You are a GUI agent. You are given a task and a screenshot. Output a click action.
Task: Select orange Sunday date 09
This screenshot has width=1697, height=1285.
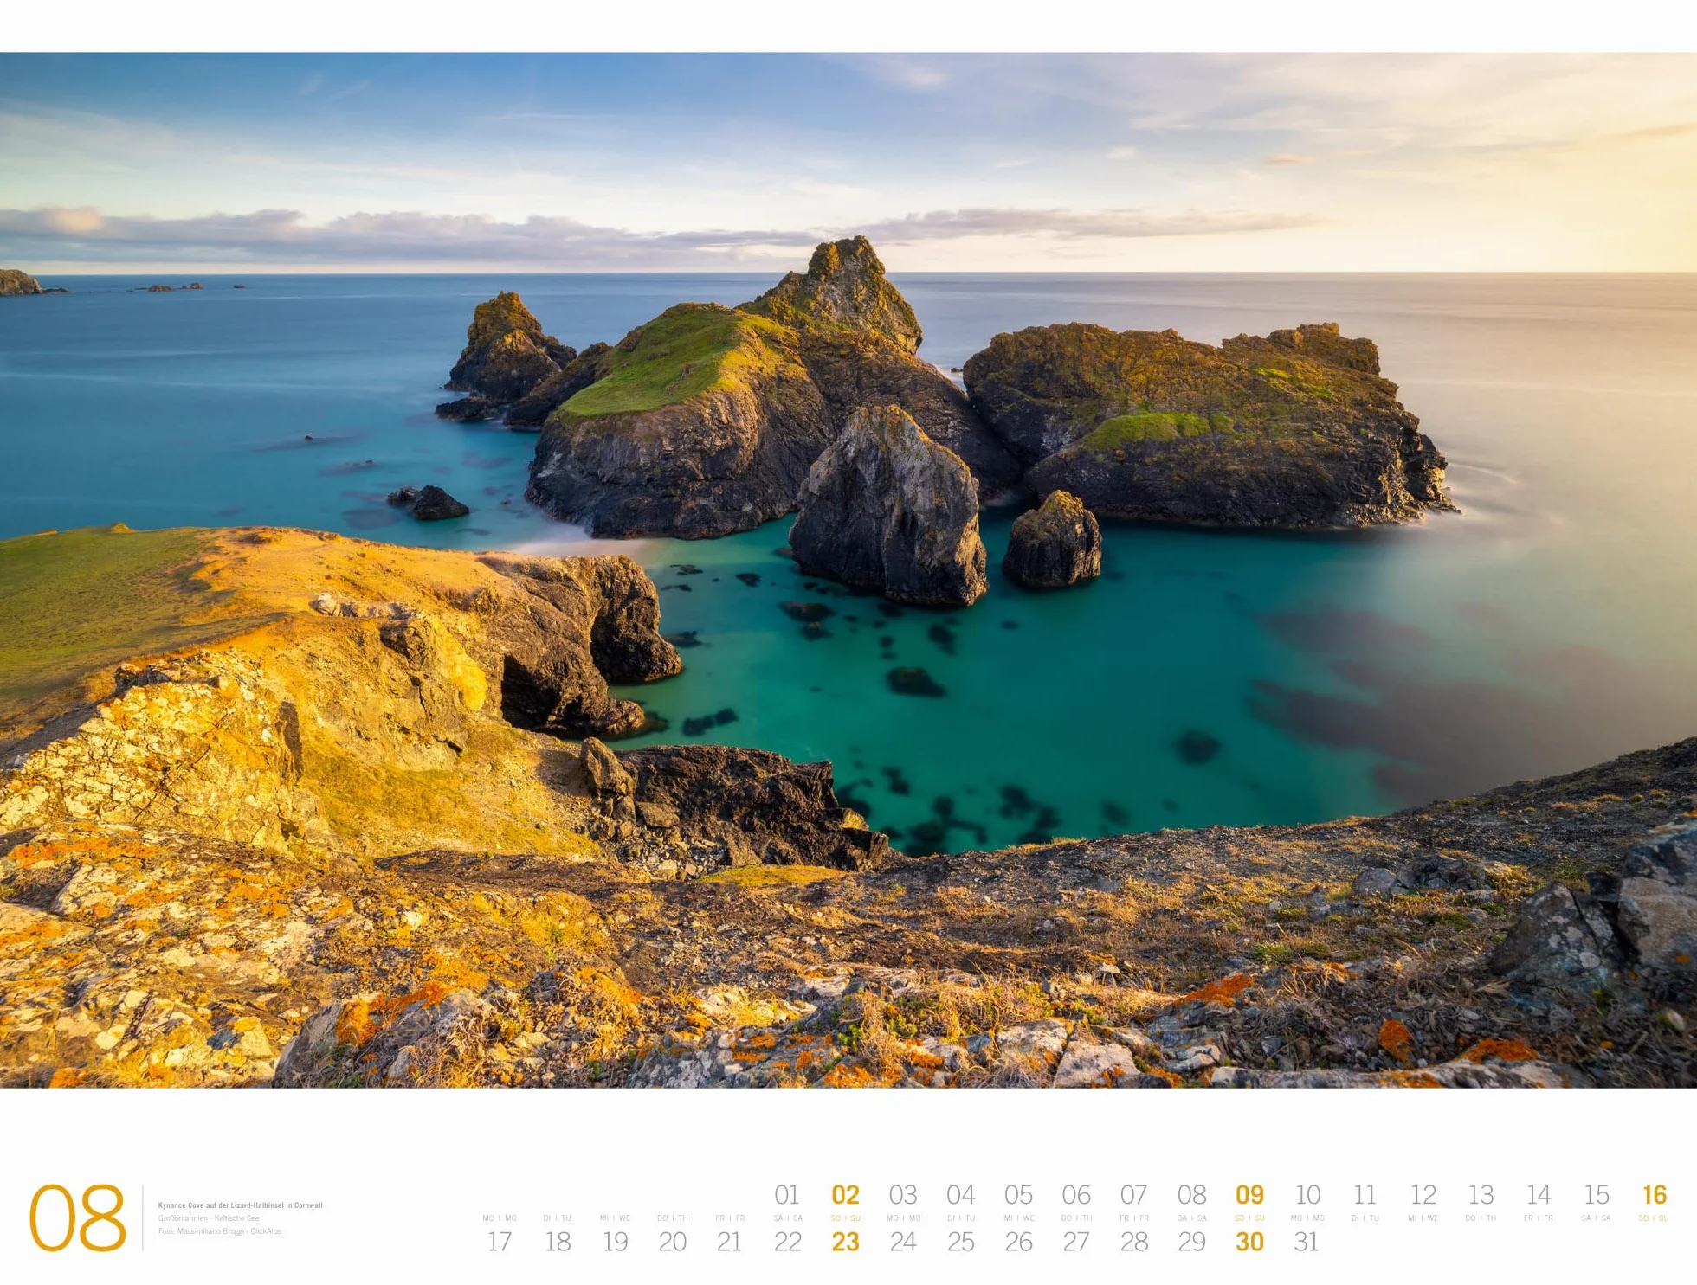[x=1249, y=1195]
